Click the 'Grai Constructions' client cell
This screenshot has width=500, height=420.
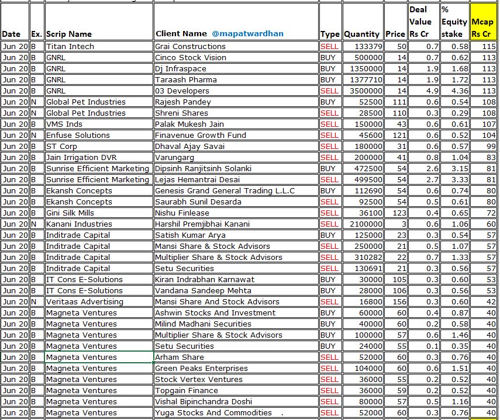(236, 47)
